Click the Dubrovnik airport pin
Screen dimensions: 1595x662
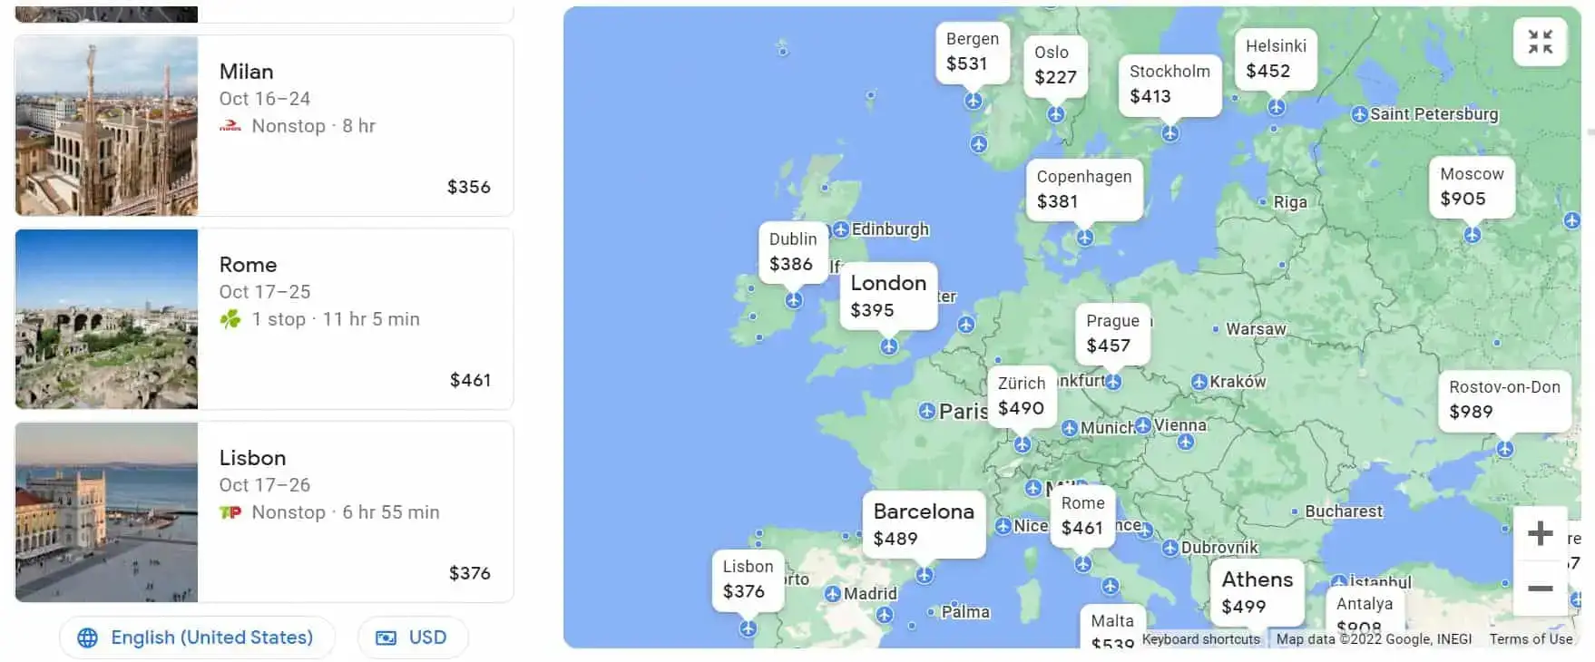click(1170, 548)
